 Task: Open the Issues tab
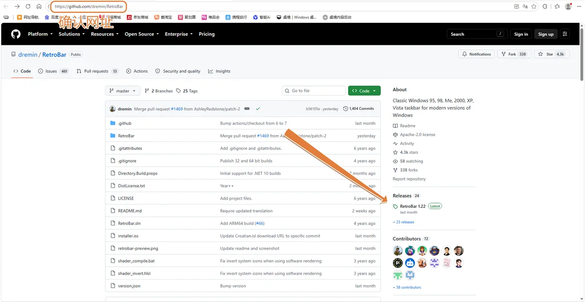[54, 71]
